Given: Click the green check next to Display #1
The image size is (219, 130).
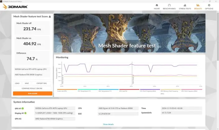Looking at the screenshot, I should (x=26, y=113).
